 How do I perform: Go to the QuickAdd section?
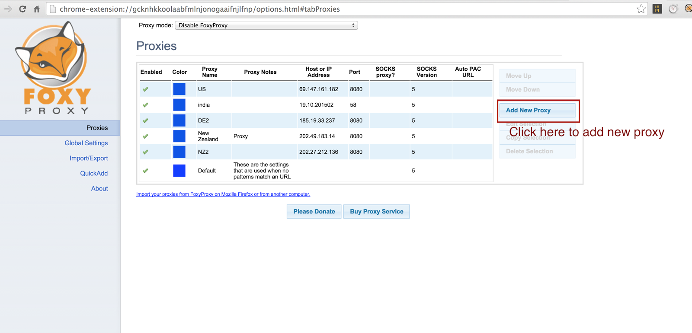click(94, 173)
